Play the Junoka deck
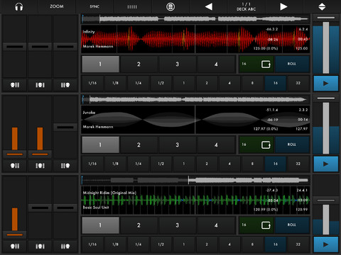Image resolution: width=341 pixels, height=255 pixels. tap(326, 164)
